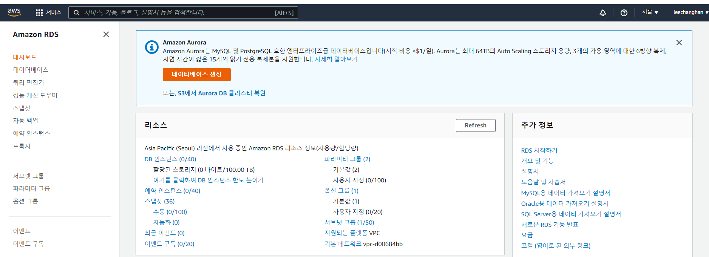Open 이벤트 in the sidebar

pos(22,231)
